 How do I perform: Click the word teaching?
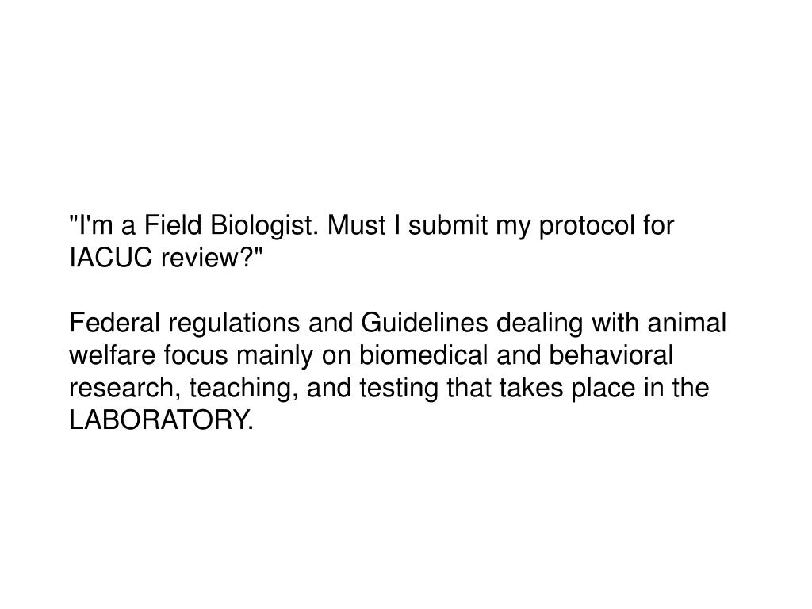coord(244,389)
